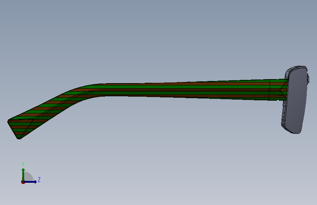Click the blue Z axis arrow of the triad
The height and width of the screenshot is (205, 317).
[x=30, y=182]
